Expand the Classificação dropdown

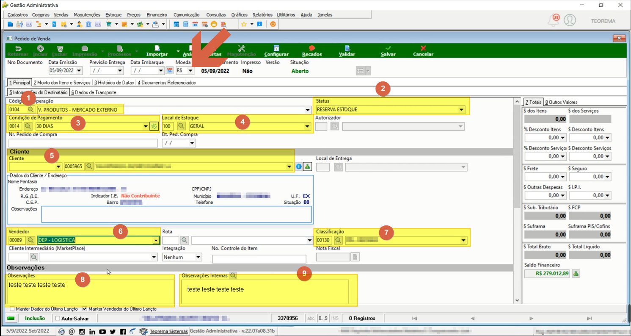point(463,240)
